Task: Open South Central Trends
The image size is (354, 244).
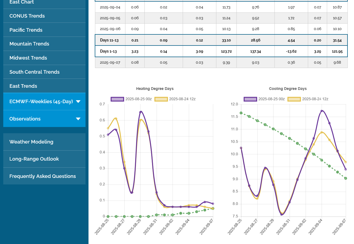Action: click(34, 72)
